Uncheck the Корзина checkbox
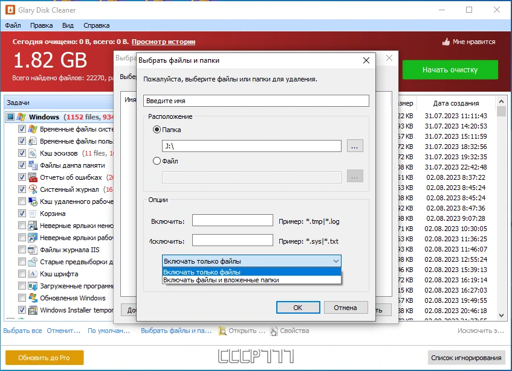The width and height of the screenshot is (512, 371). [22, 214]
